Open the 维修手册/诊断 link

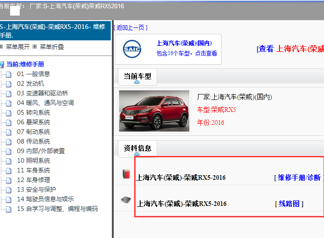tap(299, 177)
